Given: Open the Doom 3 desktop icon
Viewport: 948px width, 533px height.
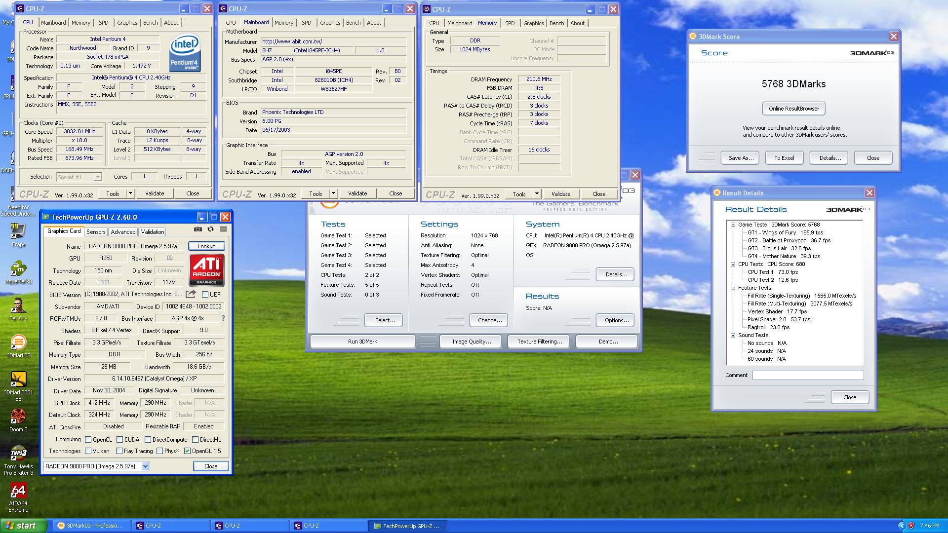Looking at the screenshot, I should [x=18, y=420].
